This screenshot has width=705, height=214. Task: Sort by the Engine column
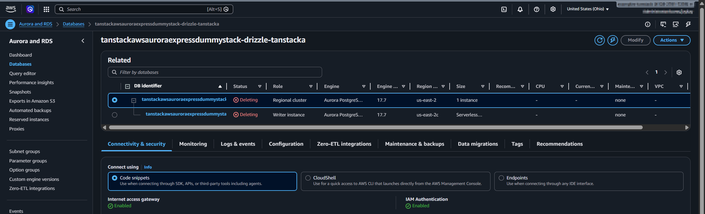(364, 86)
